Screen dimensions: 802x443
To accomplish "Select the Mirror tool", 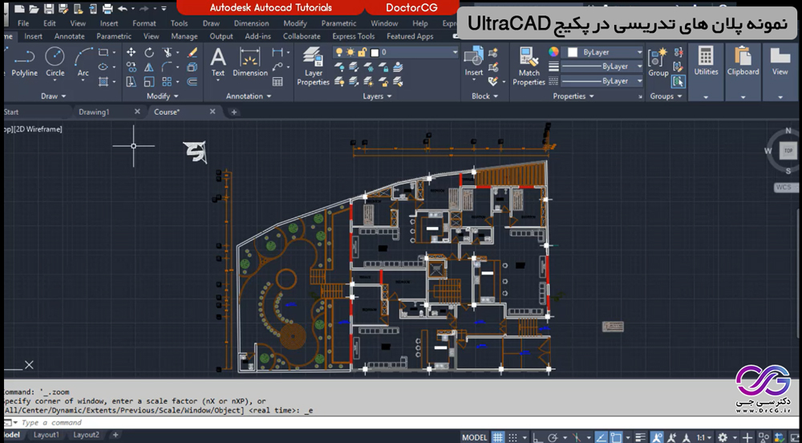I will (149, 67).
